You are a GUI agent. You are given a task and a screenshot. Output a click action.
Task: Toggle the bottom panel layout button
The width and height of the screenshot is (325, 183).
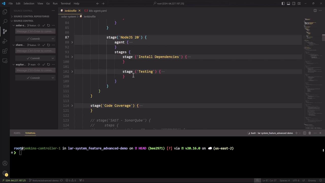(x=288, y=4)
